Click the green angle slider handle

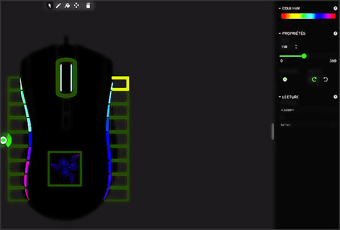tap(304, 56)
